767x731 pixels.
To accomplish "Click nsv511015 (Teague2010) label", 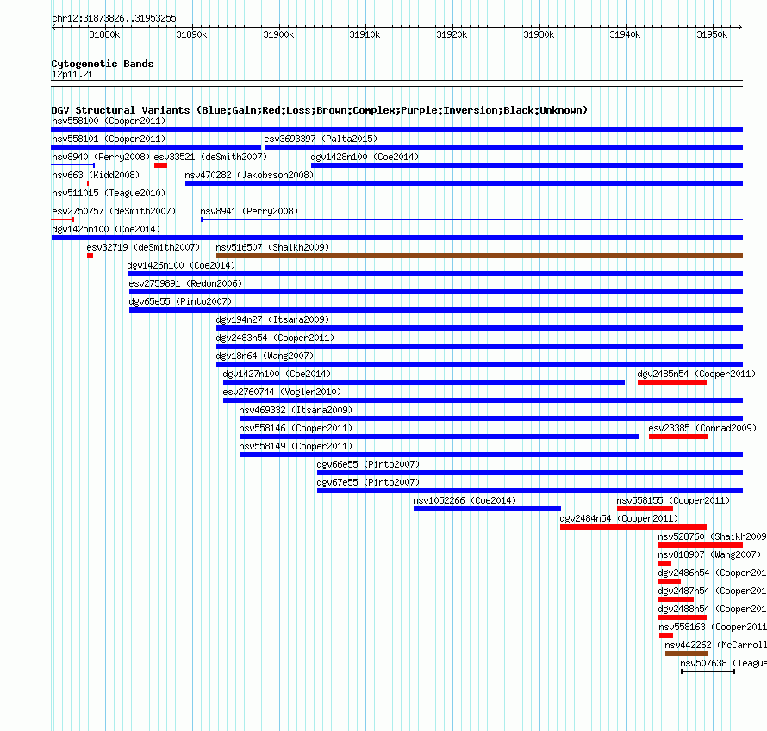I will tap(109, 193).
